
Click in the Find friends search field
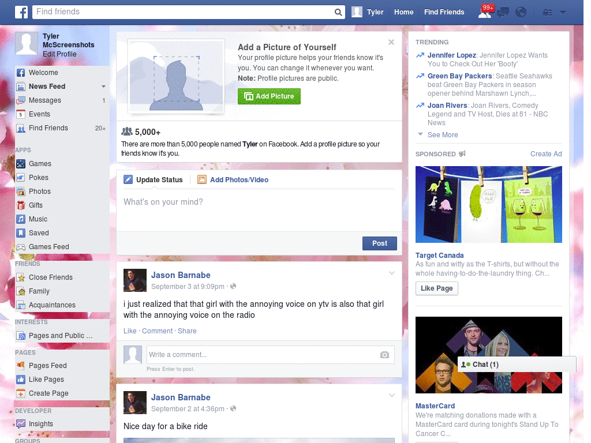click(x=184, y=12)
